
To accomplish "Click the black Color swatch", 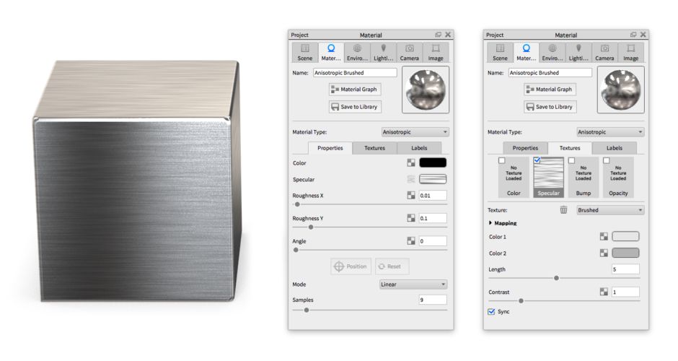I will 433,163.
